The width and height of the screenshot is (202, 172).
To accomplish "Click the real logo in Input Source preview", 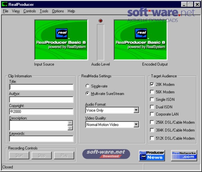I will [x=62, y=33].
